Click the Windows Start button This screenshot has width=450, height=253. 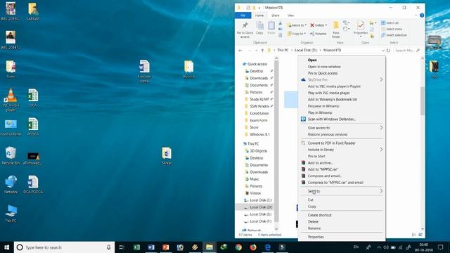click(x=6, y=247)
